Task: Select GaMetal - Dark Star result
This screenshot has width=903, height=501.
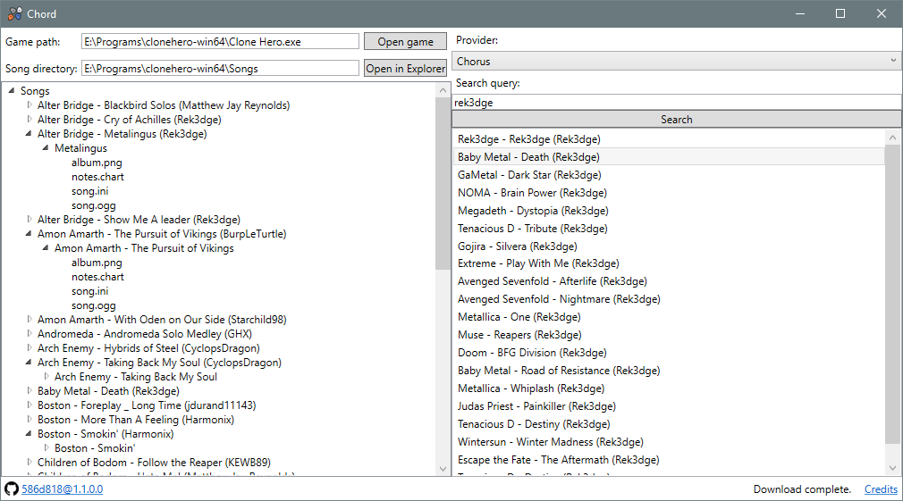Action: [669, 175]
